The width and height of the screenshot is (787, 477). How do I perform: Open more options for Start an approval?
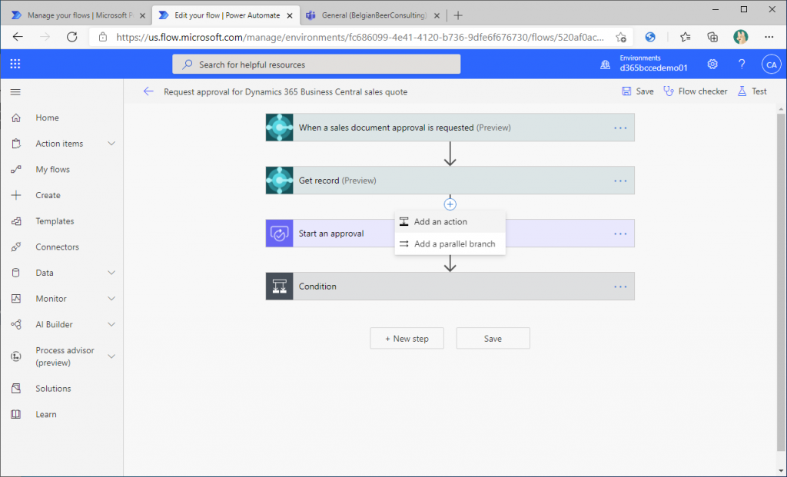click(x=620, y=234)
